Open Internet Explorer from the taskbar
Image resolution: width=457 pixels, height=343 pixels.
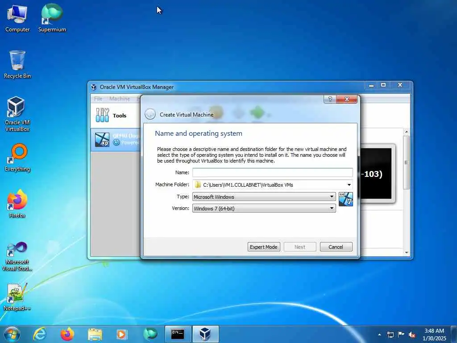40,334
